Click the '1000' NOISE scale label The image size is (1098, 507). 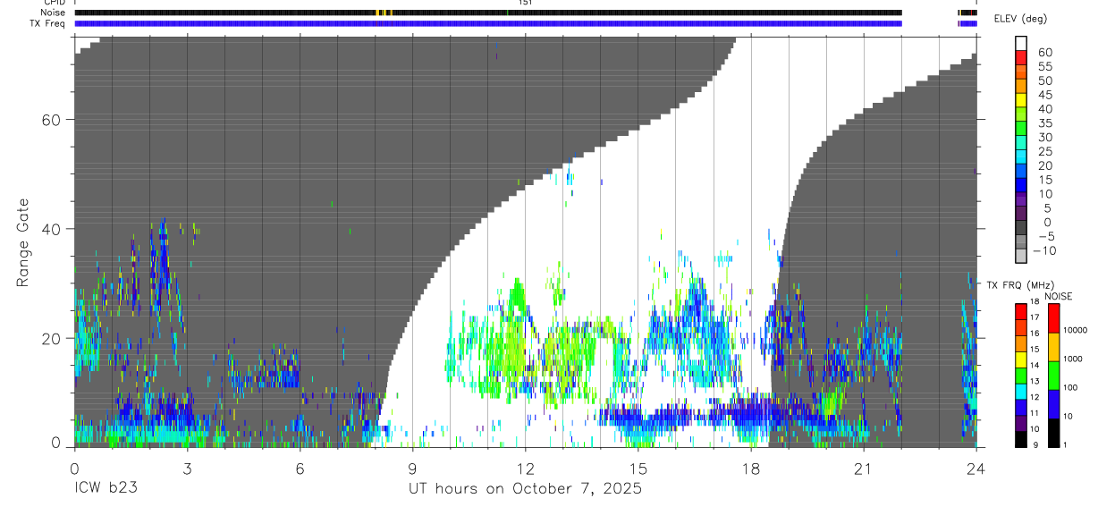pos(1073,359)
